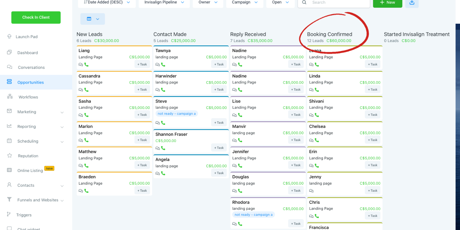This screenshot has width=460, height=230.
Task: Click the Reporting chart icon
Action: pos(9,126)
